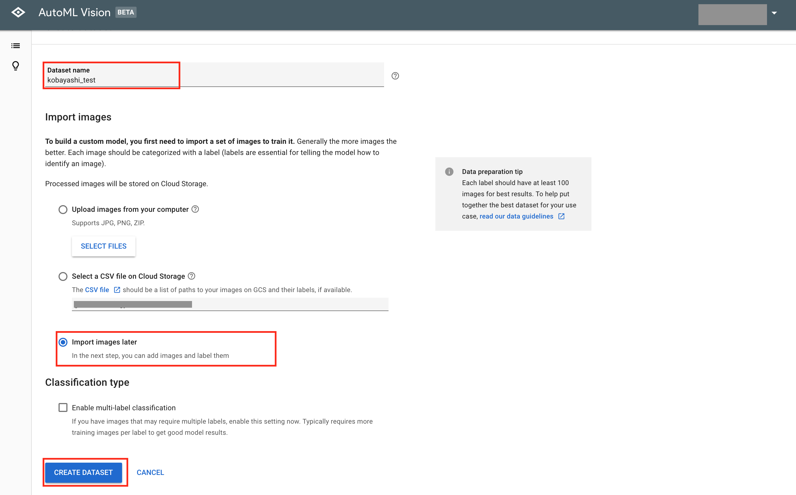The image size is (796, 495).
Task: Open the datasets list icon in sidebar
Action: click(x=15, y=46)
